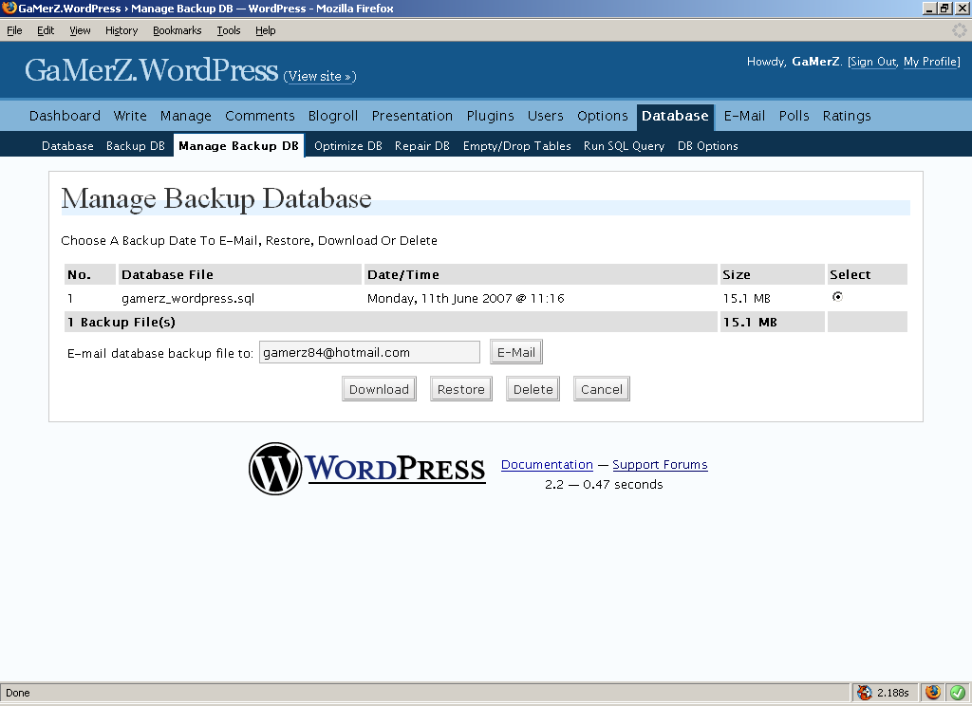Switch to the Comments tab
972x706 pixels.
point(260,116)
